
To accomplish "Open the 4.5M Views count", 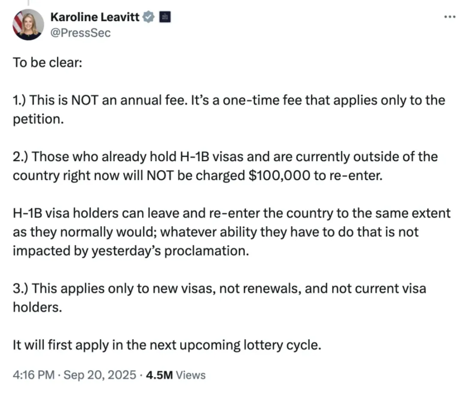I will coord(176,375).
